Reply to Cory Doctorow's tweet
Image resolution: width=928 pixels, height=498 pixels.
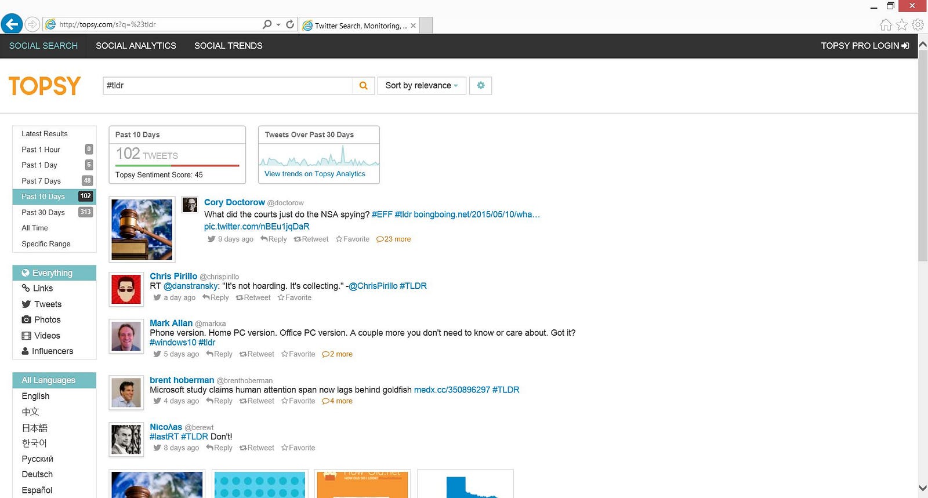pyautogui.click(x=274, y=239)
